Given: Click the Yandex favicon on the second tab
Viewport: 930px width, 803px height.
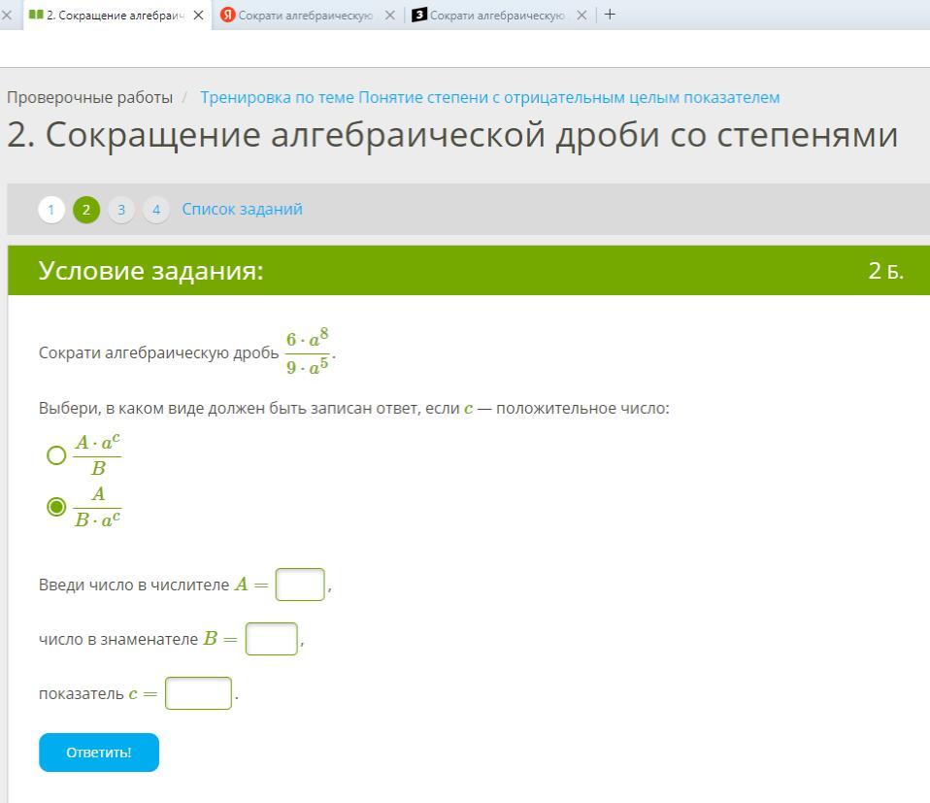Looking at the screenshot, I should click(x=228, y=15).
